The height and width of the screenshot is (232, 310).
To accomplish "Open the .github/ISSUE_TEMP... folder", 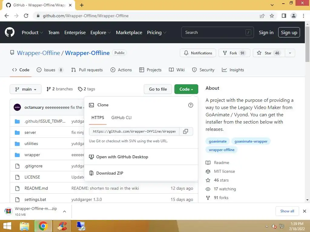I will [x=45, y=121].
